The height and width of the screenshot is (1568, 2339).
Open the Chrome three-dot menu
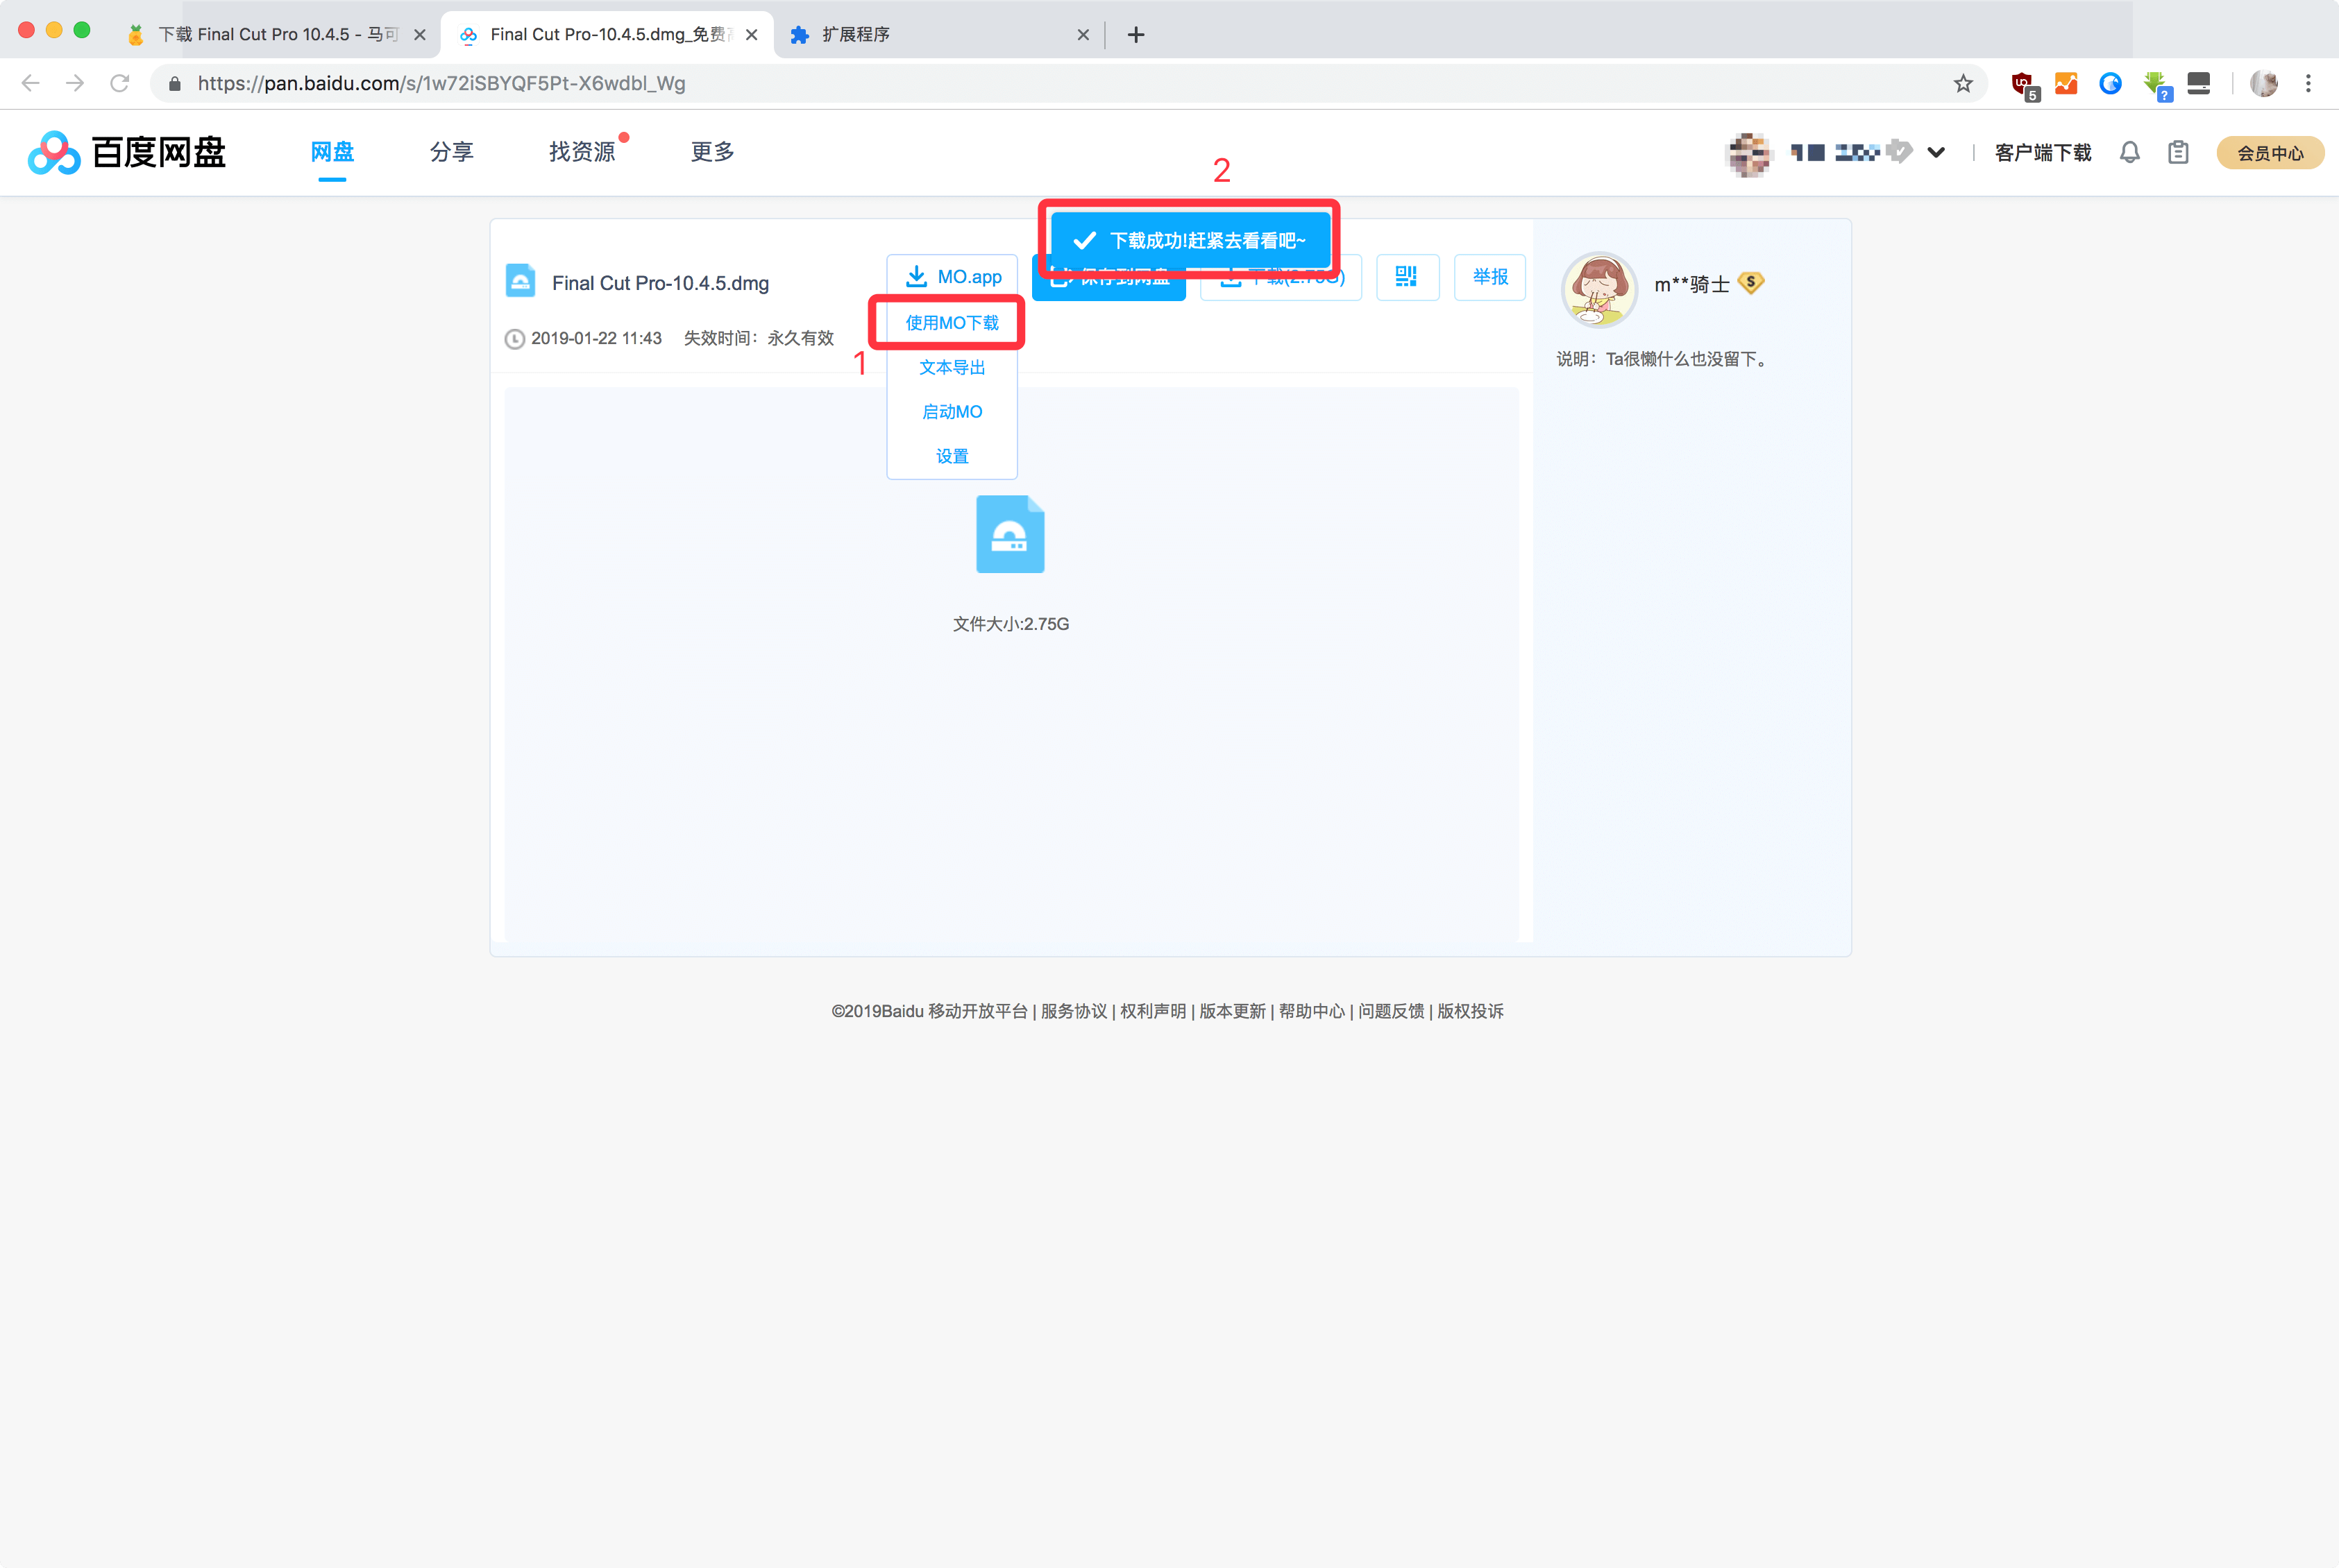(x=2309, y=83)
